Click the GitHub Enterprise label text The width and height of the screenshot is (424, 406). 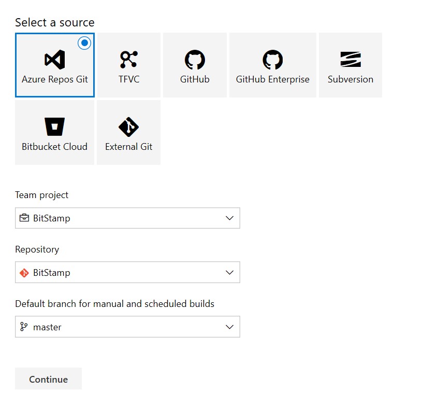pyautogui.click(x=272, y=79)
